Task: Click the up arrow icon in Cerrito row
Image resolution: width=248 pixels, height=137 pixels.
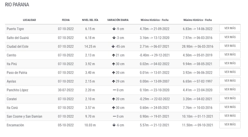Action: 113,55
